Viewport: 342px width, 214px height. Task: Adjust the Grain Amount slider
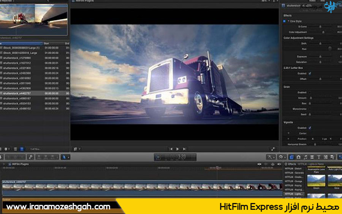pos(311,98)
